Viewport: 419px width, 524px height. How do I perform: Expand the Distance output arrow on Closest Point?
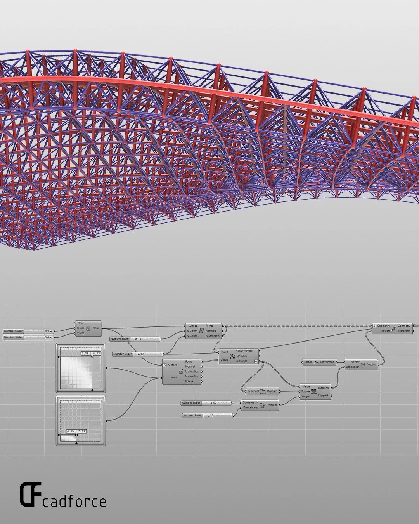[256, 361]
